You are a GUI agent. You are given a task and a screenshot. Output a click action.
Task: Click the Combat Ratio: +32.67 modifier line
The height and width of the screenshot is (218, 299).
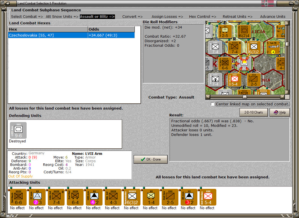(x=165, y=36)
